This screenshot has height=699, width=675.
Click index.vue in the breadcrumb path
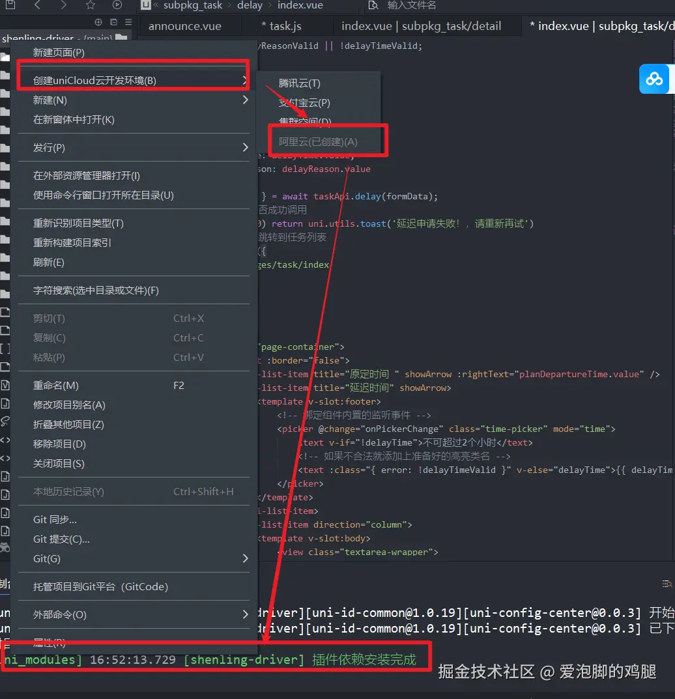pyautogui.click(x=300, y=5)
